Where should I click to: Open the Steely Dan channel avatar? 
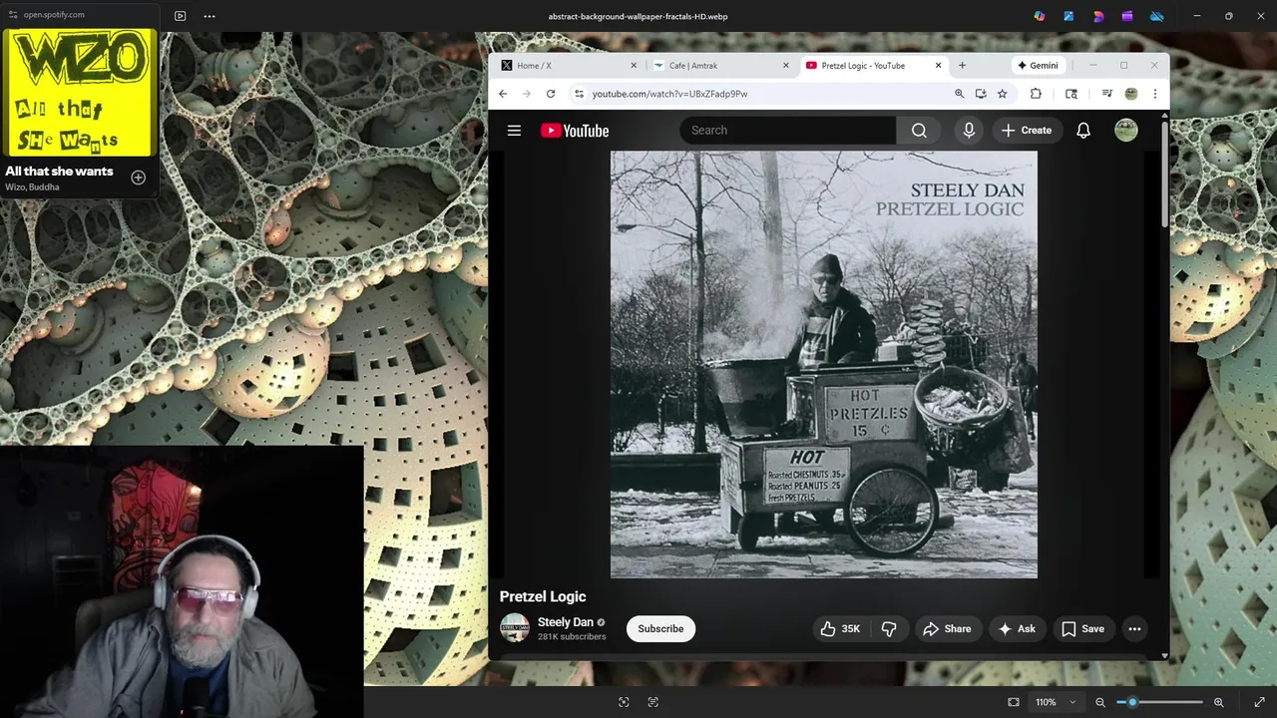point(515,628)
